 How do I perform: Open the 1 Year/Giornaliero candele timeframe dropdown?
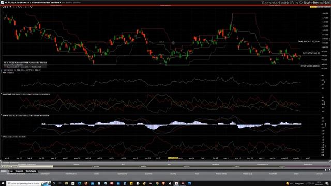click(46, 2)
